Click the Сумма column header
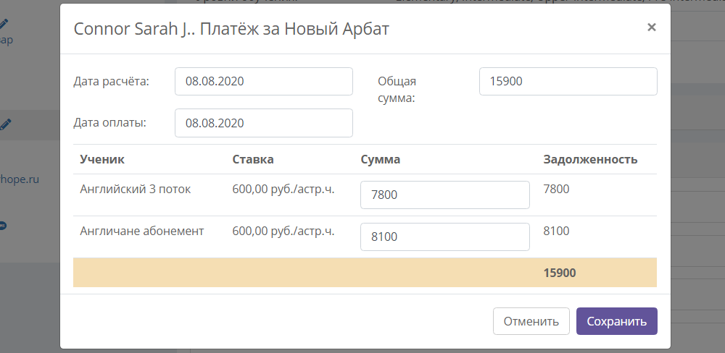The width and height of the screenshot is (725, 353). (380, 160)
